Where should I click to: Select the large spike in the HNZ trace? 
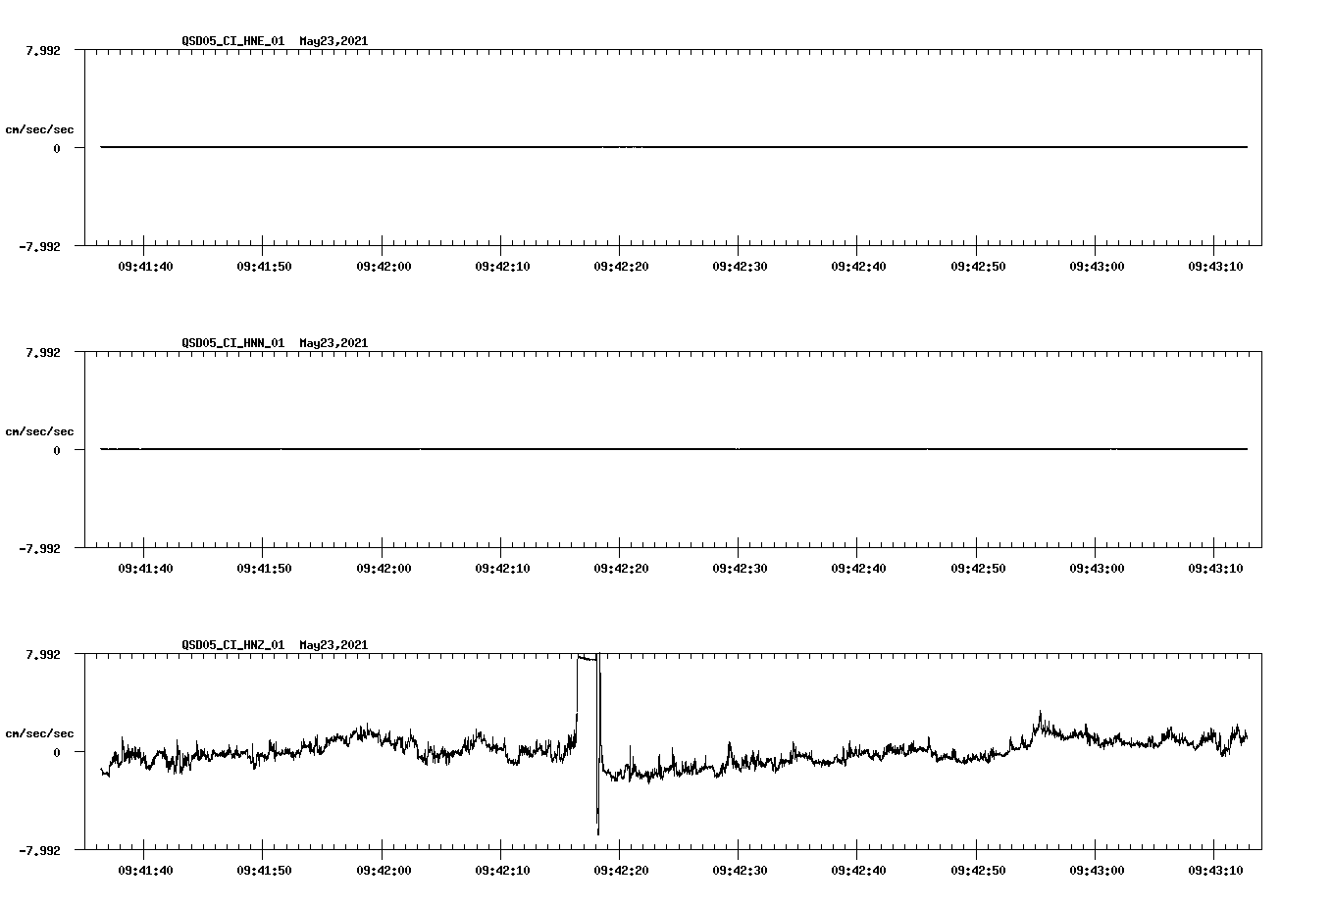click(x=589, y=686)
